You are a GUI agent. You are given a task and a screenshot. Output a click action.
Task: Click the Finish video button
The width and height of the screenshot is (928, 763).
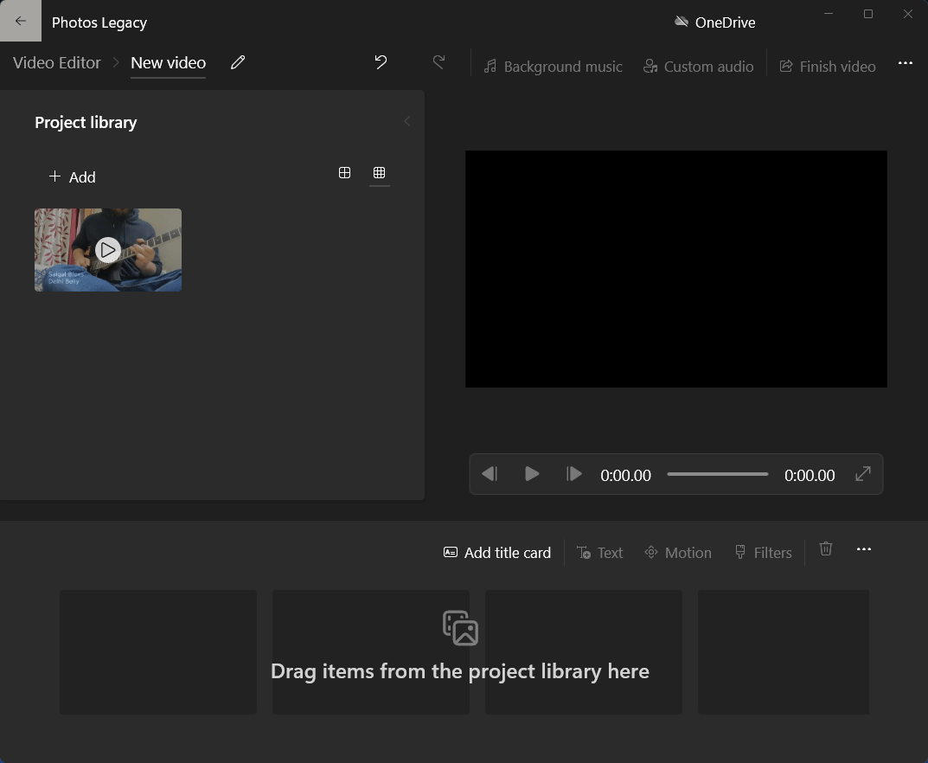point(827,66)
